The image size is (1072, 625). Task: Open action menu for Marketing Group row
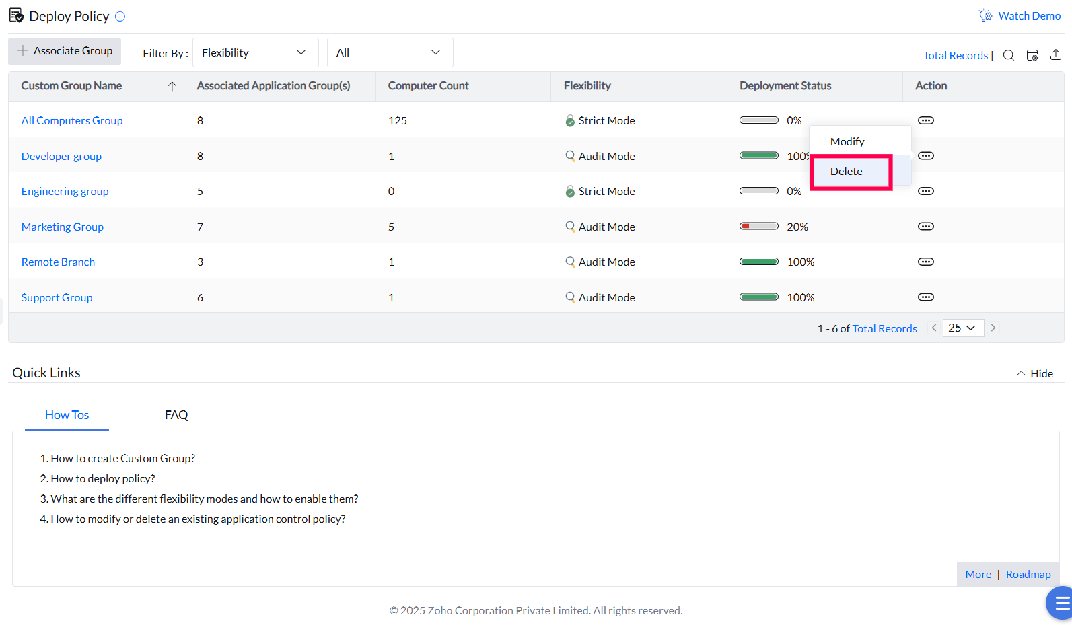[926, 227]
